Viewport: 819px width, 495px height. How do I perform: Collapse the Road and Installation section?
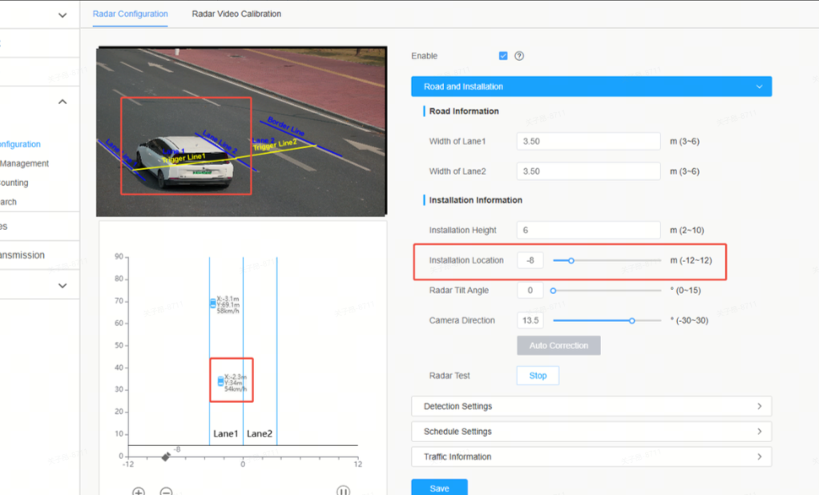(591, 87)
